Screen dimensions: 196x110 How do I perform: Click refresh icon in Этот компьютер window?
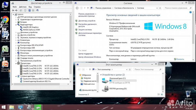click(x=130, y=69)
